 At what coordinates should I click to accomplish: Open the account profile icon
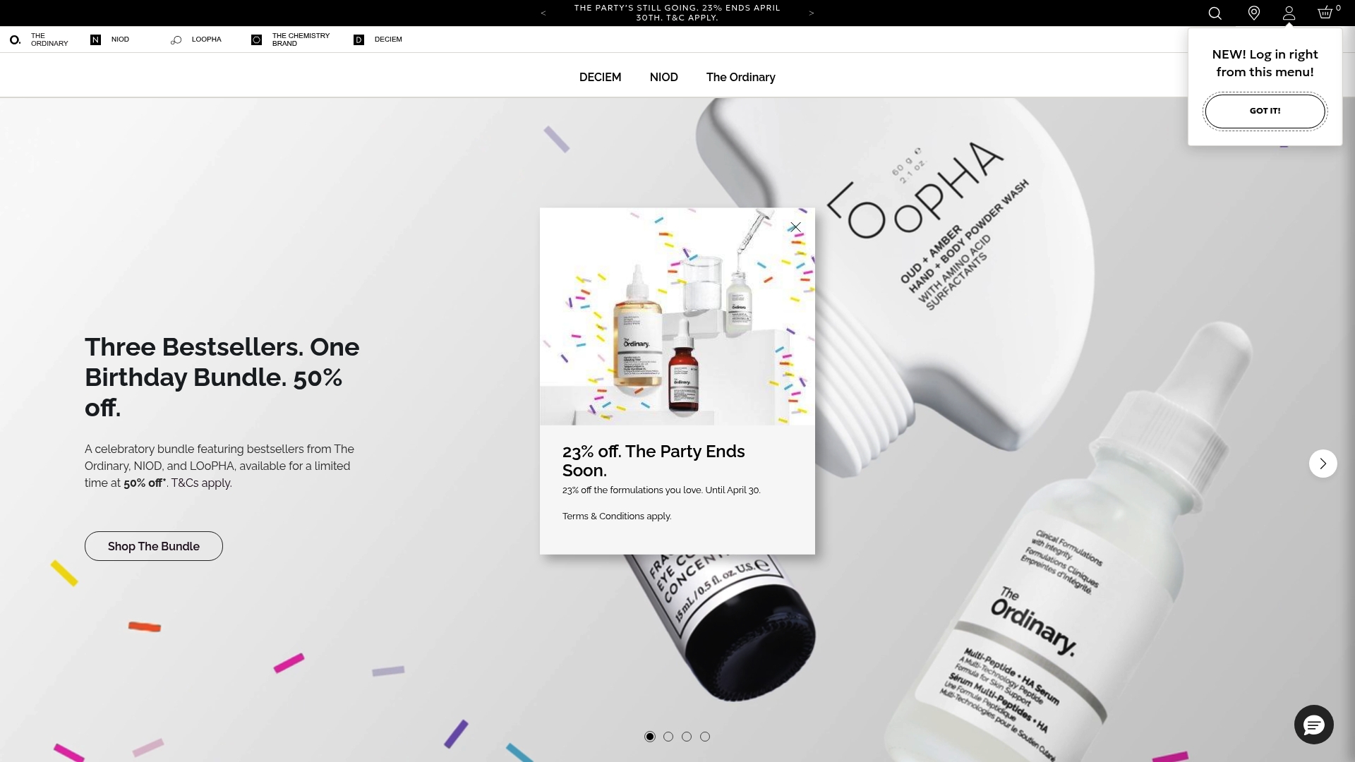click(1289, 13)
